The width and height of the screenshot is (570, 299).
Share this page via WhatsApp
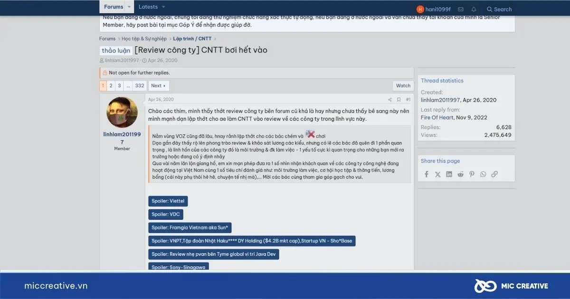pos(483,174)
